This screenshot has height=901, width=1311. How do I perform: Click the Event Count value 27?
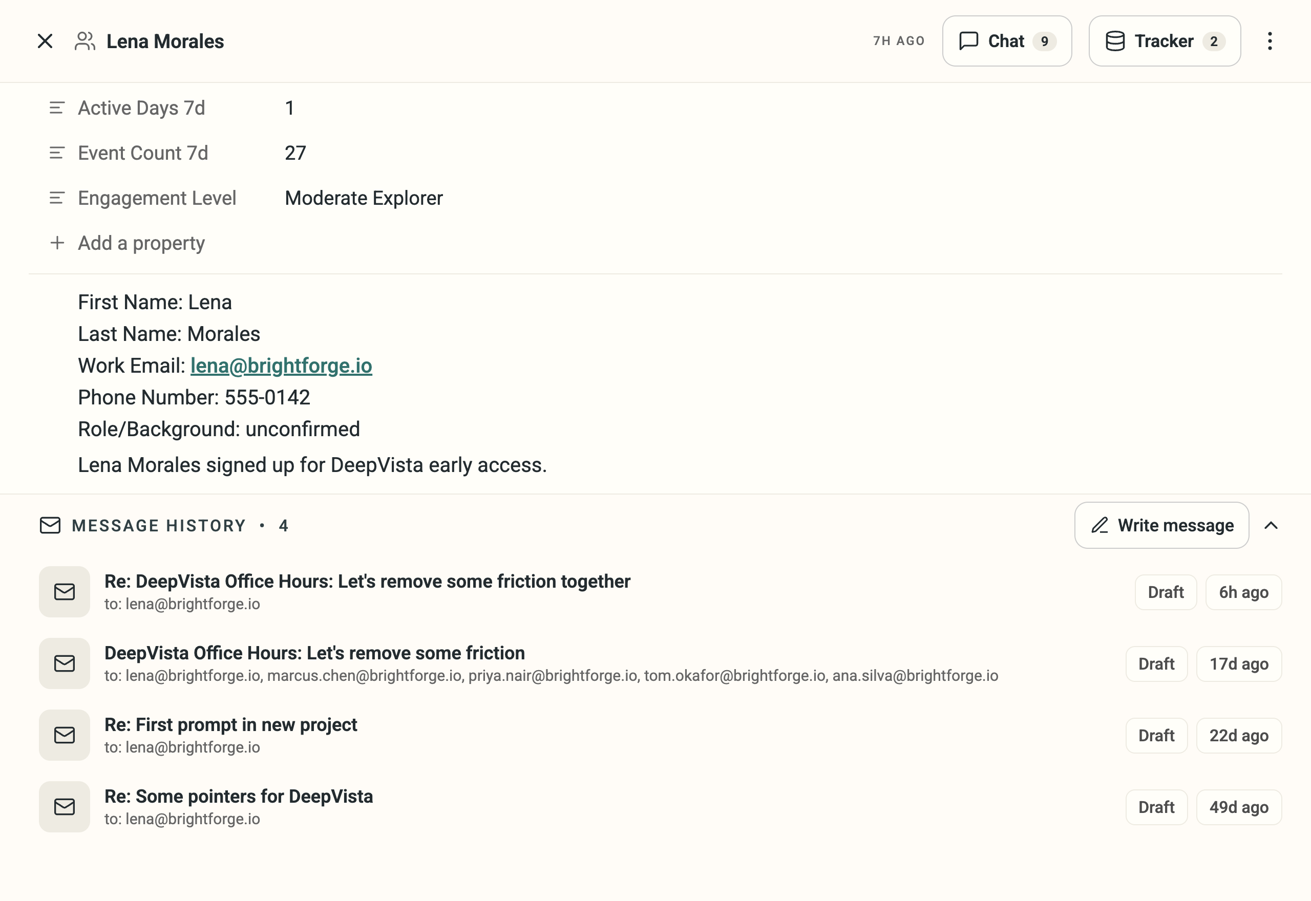pyautogui.click(x=295, y=153)
